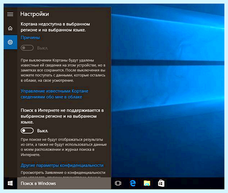Click text Просмотреть Заявление о конфиденциальности
This screenshot has width=228, height=193.
pos(63,172)
